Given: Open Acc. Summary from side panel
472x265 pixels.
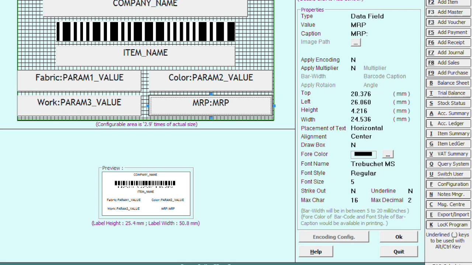Looking at the screenshot, I should (x=448, y=113).
